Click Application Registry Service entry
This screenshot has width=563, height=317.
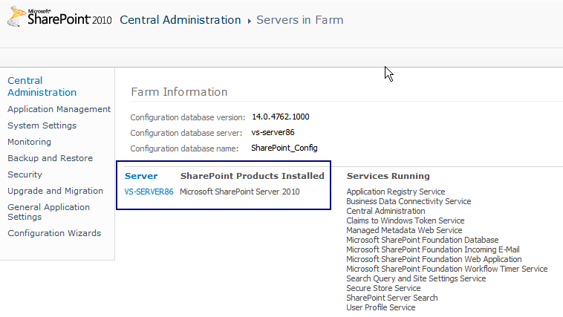pos(396,192)
